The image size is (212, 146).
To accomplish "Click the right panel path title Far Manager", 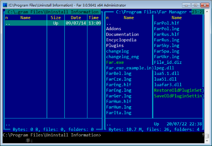I will point(151,12).
